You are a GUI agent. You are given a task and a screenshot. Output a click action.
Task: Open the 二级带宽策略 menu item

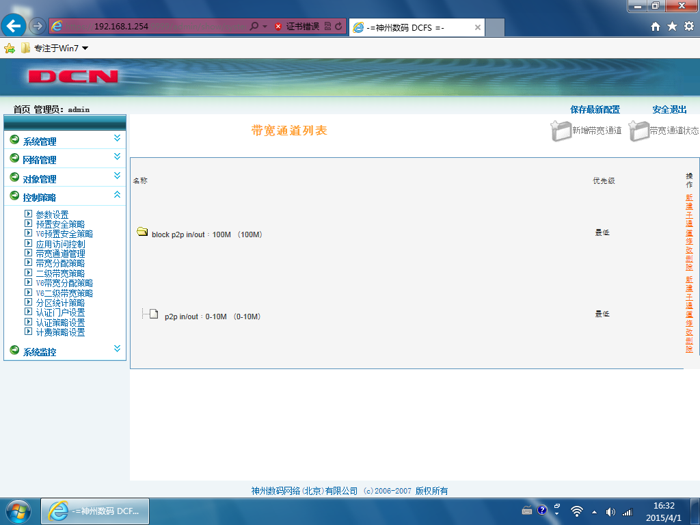[x=60, y=273]
